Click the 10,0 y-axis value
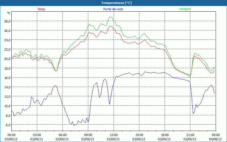This screenshot has height=142, width=227. 7,106
